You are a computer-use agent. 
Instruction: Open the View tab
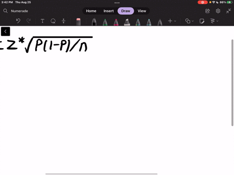pos(142,11)
